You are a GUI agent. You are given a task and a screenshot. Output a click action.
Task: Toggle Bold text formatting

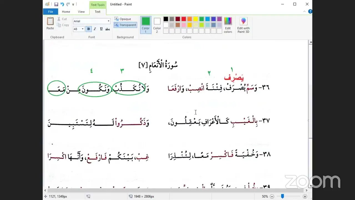pyautogui.click(x=88, y=29)
